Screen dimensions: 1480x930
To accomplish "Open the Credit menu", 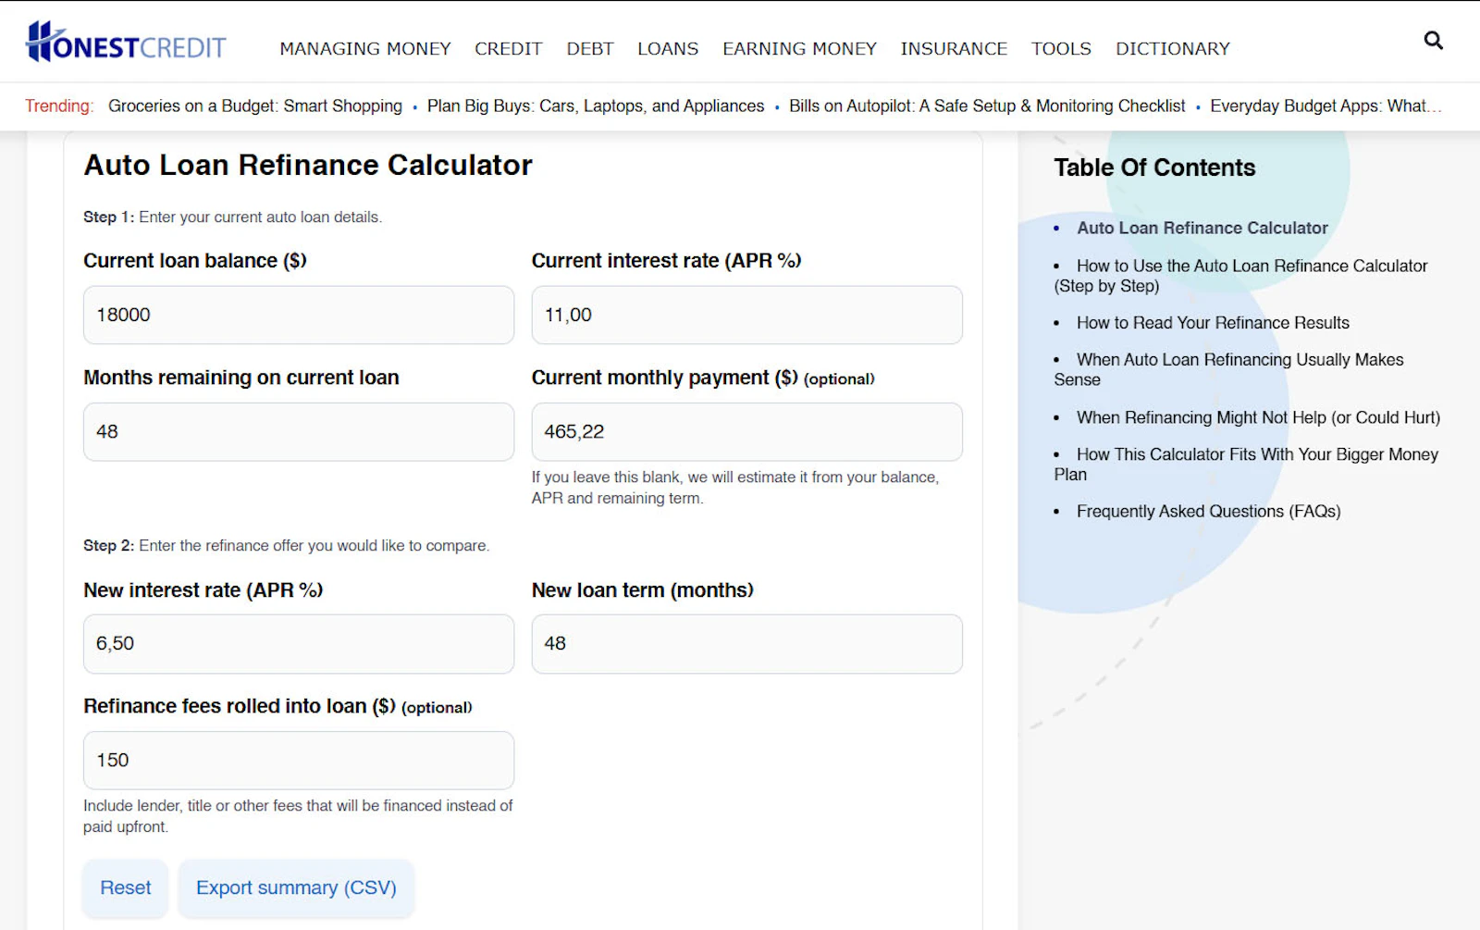I will point(508,48).
